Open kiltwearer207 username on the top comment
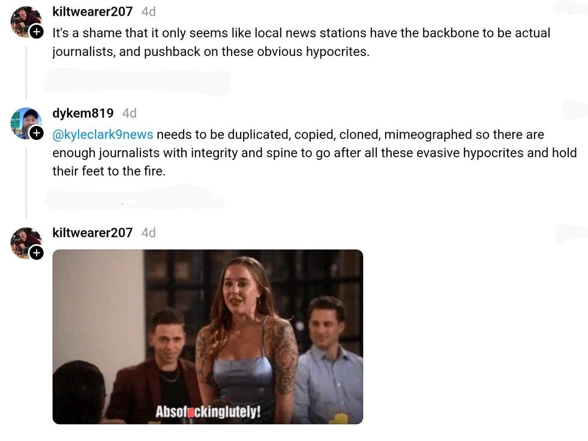The image size is (588, 441). click(x=92, y=11)
